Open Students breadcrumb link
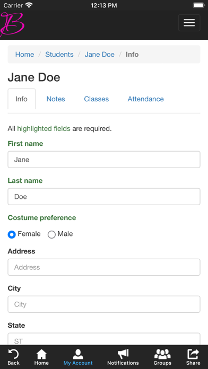 tap(59, 55)
